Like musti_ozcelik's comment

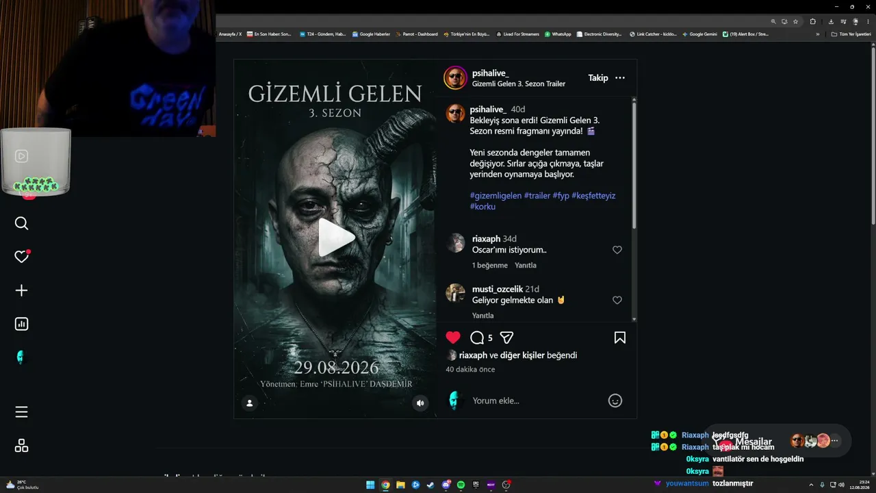point(617,300)
